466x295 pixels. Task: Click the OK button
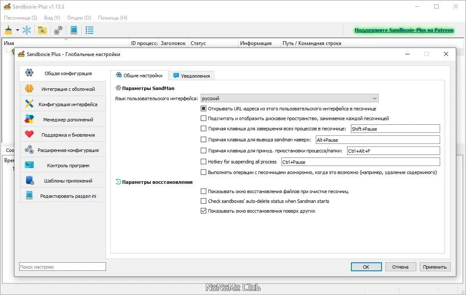click(x=366, y=267)
